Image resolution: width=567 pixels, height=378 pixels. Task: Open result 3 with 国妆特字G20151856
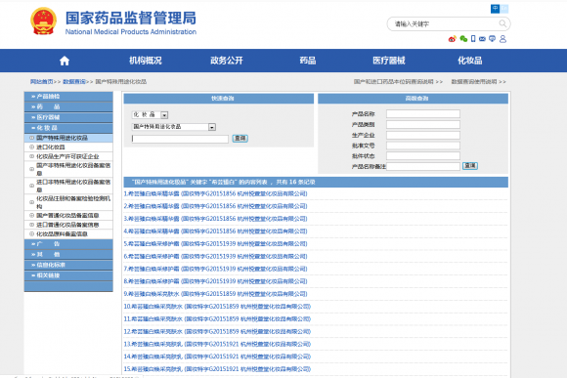pos(215,219)
